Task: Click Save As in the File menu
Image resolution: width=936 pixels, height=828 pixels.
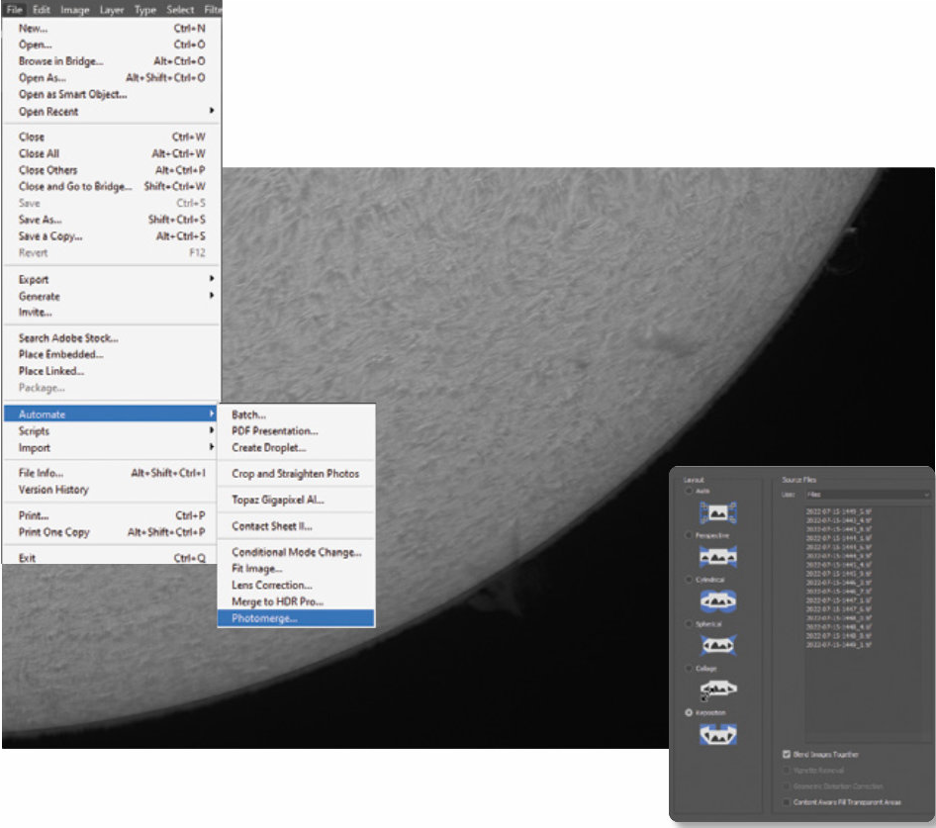Action: click(x=41, y=220)
